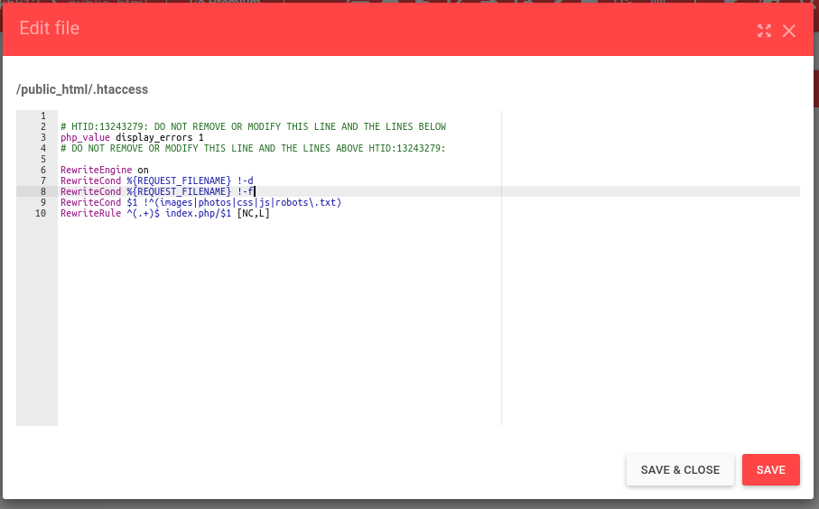This screenshot has height=509, width=819.
Task: Select line number 1 in the gutter
Action: [x=43, y=116]
